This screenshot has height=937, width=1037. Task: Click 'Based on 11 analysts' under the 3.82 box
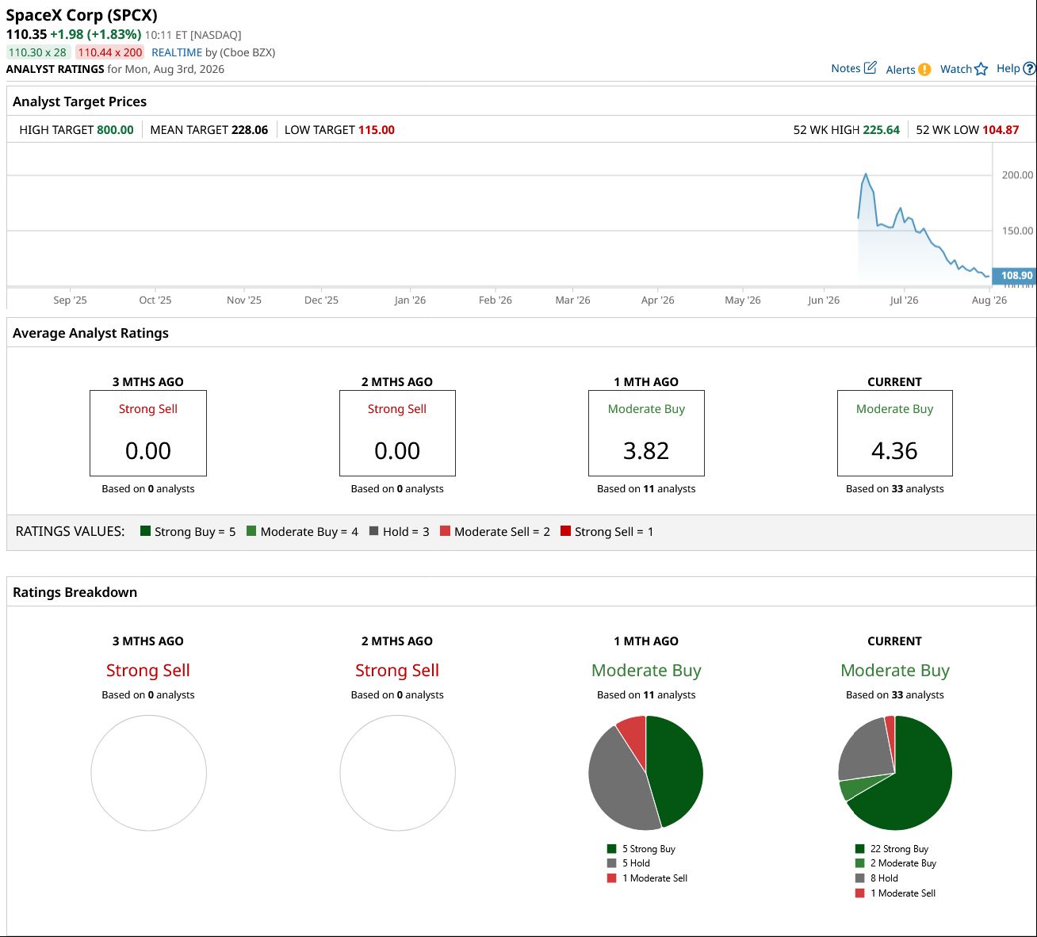click(x=646, y=489)
